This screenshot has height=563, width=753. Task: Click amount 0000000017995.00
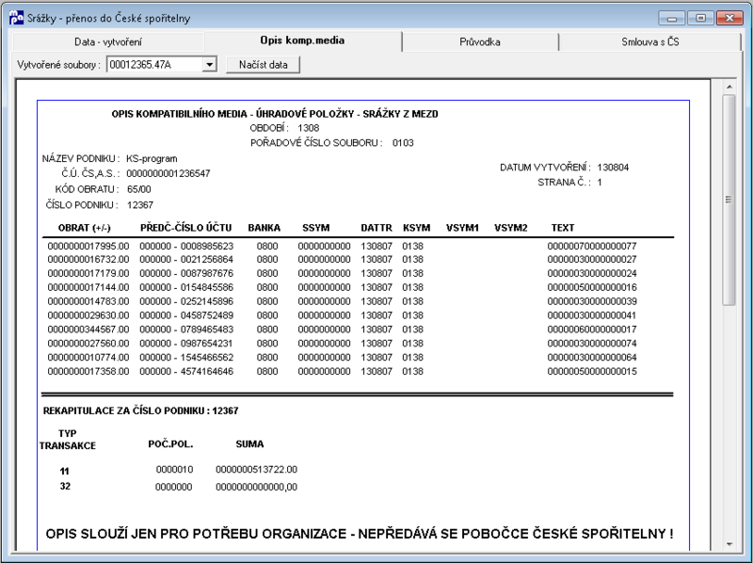88,246
